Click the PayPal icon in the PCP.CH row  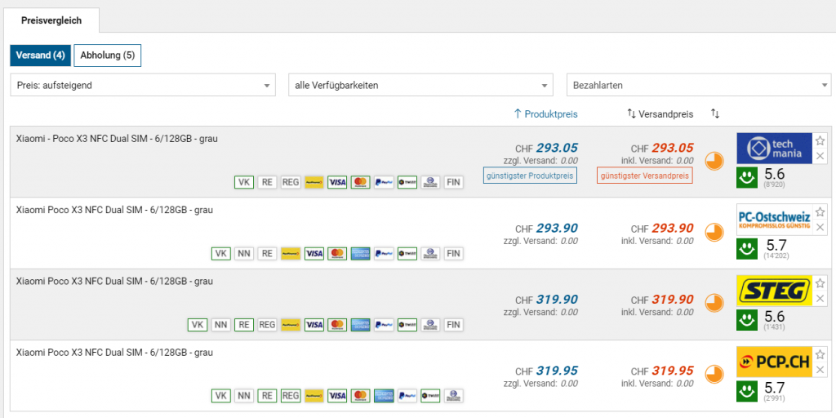click(x=384, y=396)
